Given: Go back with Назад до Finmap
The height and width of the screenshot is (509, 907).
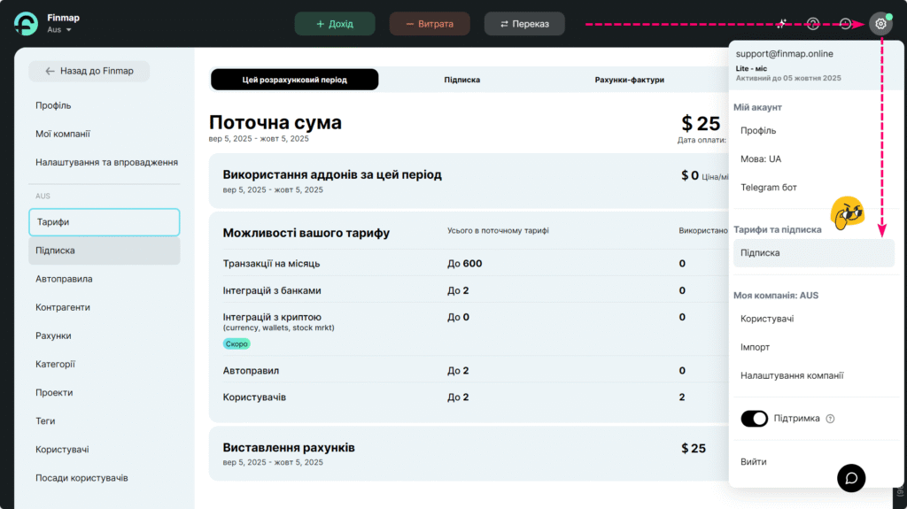Looking at the screenshot, I should click(89, 71).
